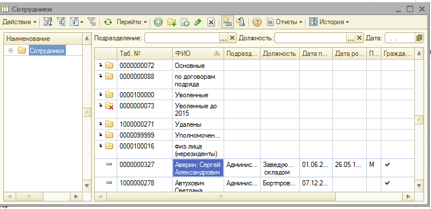431x209 pixels.
Task: Click into the Должность filter field
Action: (310, 38)
